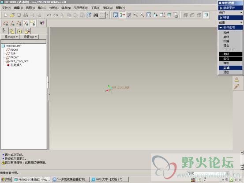This screenshot has width=244, height=183.
Task: Open the 智能 selection filter combo box
Action: click(x=208, y=173)
